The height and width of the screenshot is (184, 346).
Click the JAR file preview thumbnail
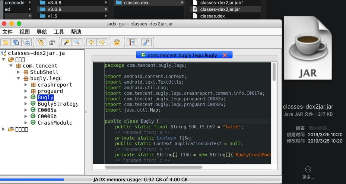pos(308,48)
